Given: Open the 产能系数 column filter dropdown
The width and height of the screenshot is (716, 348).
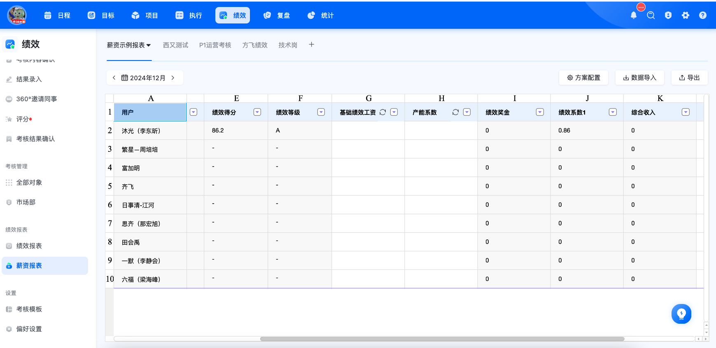Looking at the screenshot, I should pos(467,112).
